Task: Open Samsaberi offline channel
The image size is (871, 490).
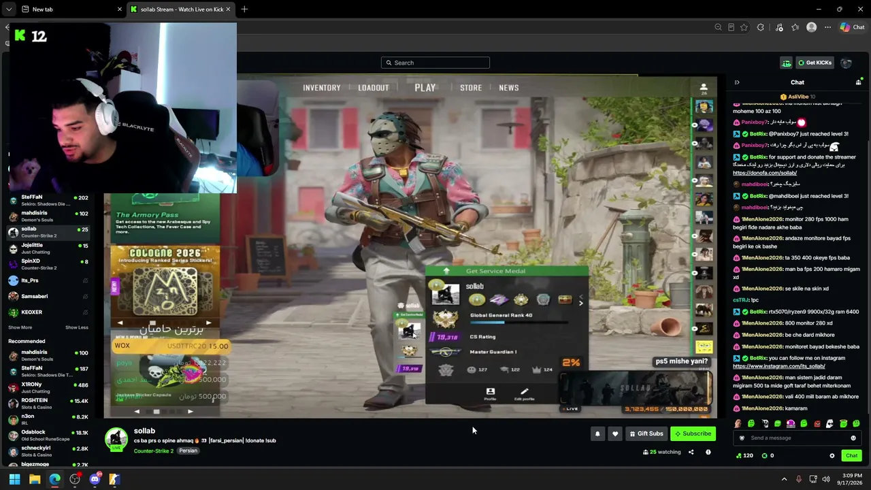Action: [48, 296]
